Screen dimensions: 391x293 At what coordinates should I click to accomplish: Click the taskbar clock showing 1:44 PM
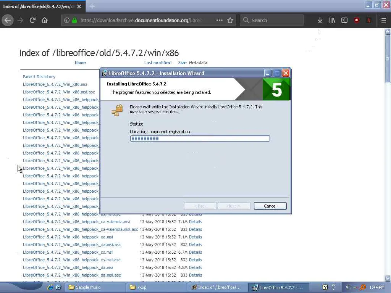click(x=377, y=287)
